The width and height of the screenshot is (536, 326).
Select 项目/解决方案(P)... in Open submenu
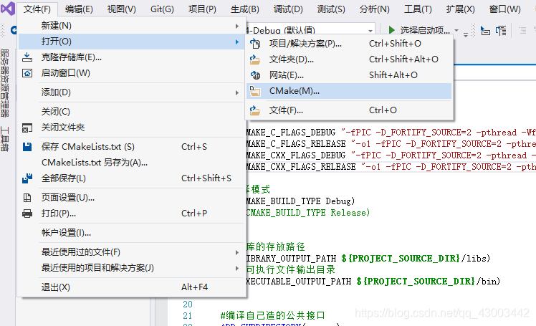[349, 44]
